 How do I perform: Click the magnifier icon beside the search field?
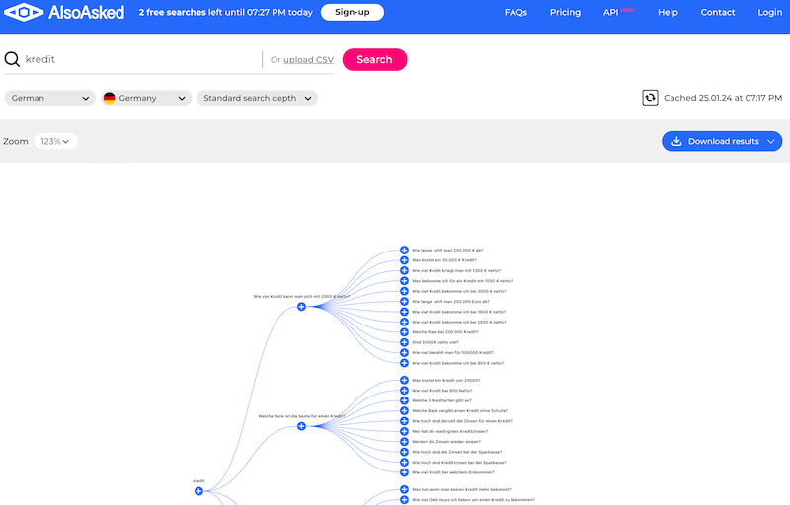(13, 59)
